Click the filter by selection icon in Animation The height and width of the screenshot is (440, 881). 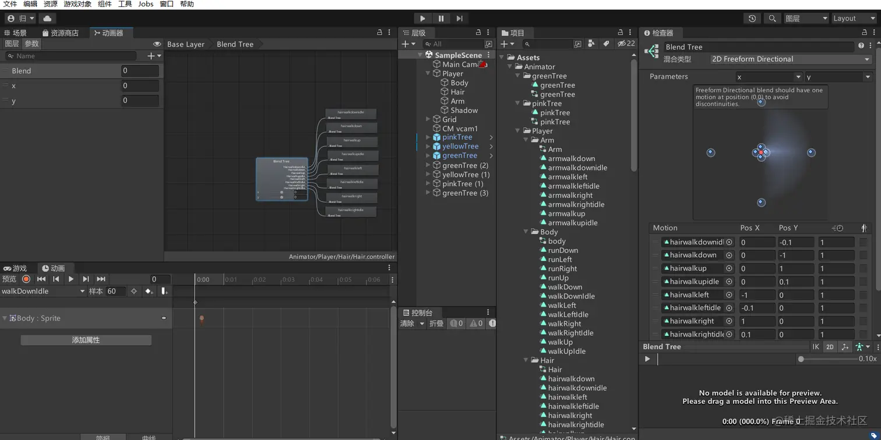(134, 292)
